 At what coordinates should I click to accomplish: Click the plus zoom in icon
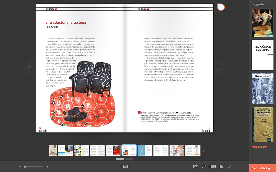(x=47, y=167)
